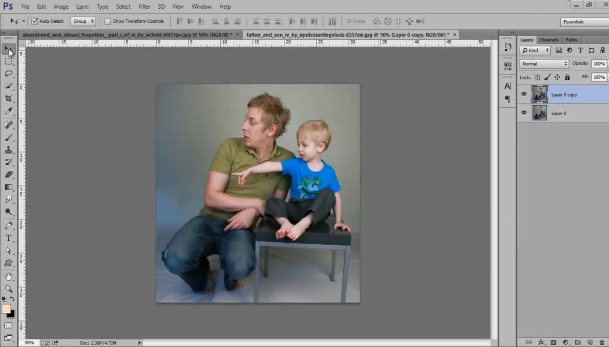The height and width of the screenshot is (347, 609).
Task: Create new fill or adjustment layer
Action: click(x=566, y=342)
